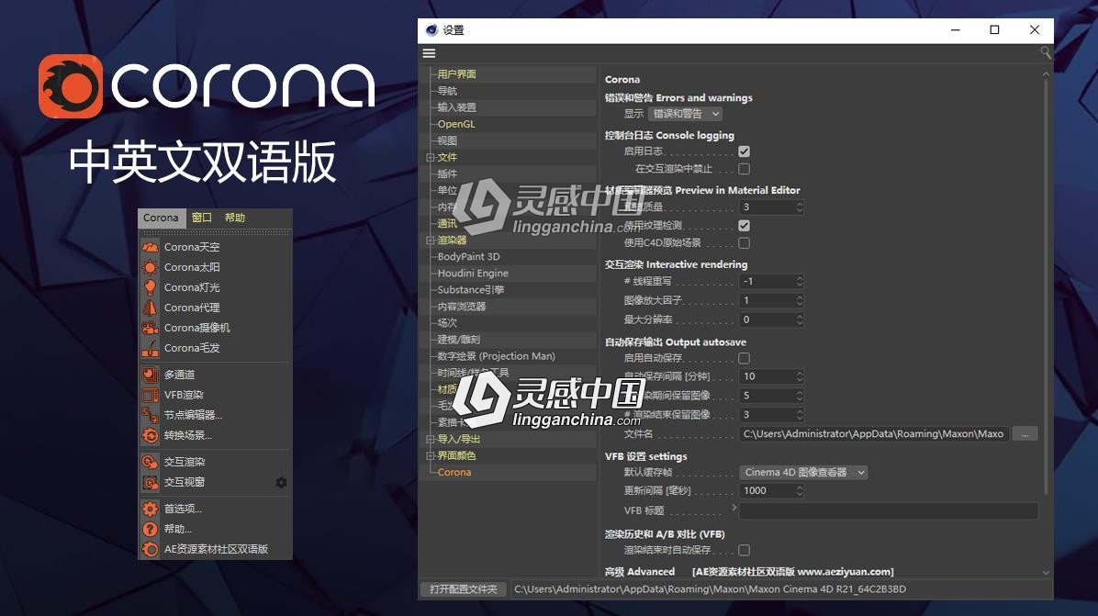This screenshot has width=1098, height=616.
Task: Click the search magnifier in settings window
Action: pos(1046,52)
